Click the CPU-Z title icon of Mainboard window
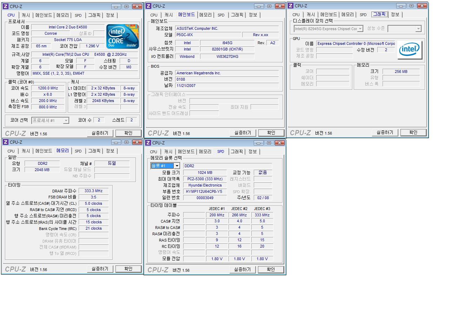 [x=148, y=6]
